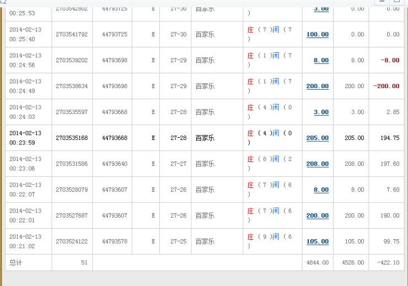Click the timestamp 2014-02-13 00:24:56

(25, 60)
